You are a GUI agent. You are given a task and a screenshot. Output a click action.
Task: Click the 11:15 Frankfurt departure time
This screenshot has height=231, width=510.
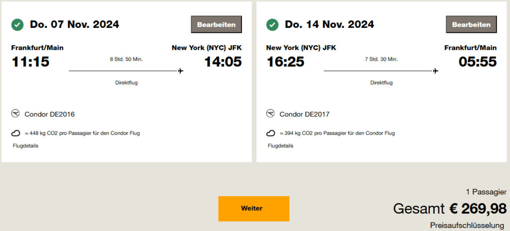click(30, 62)
